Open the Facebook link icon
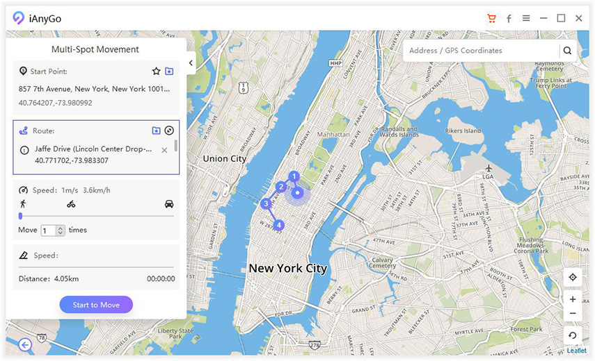Image resolution: width=595 pixels, height=361 pixels. (509, 19)
